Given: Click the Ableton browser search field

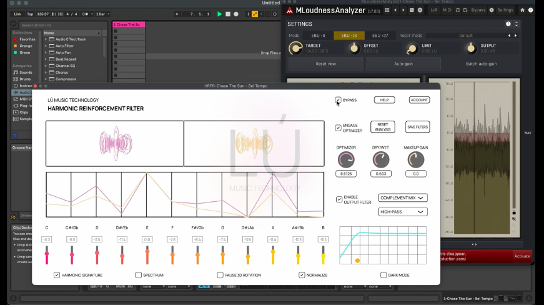Looking at the screenshot, I should coord(62,25).
